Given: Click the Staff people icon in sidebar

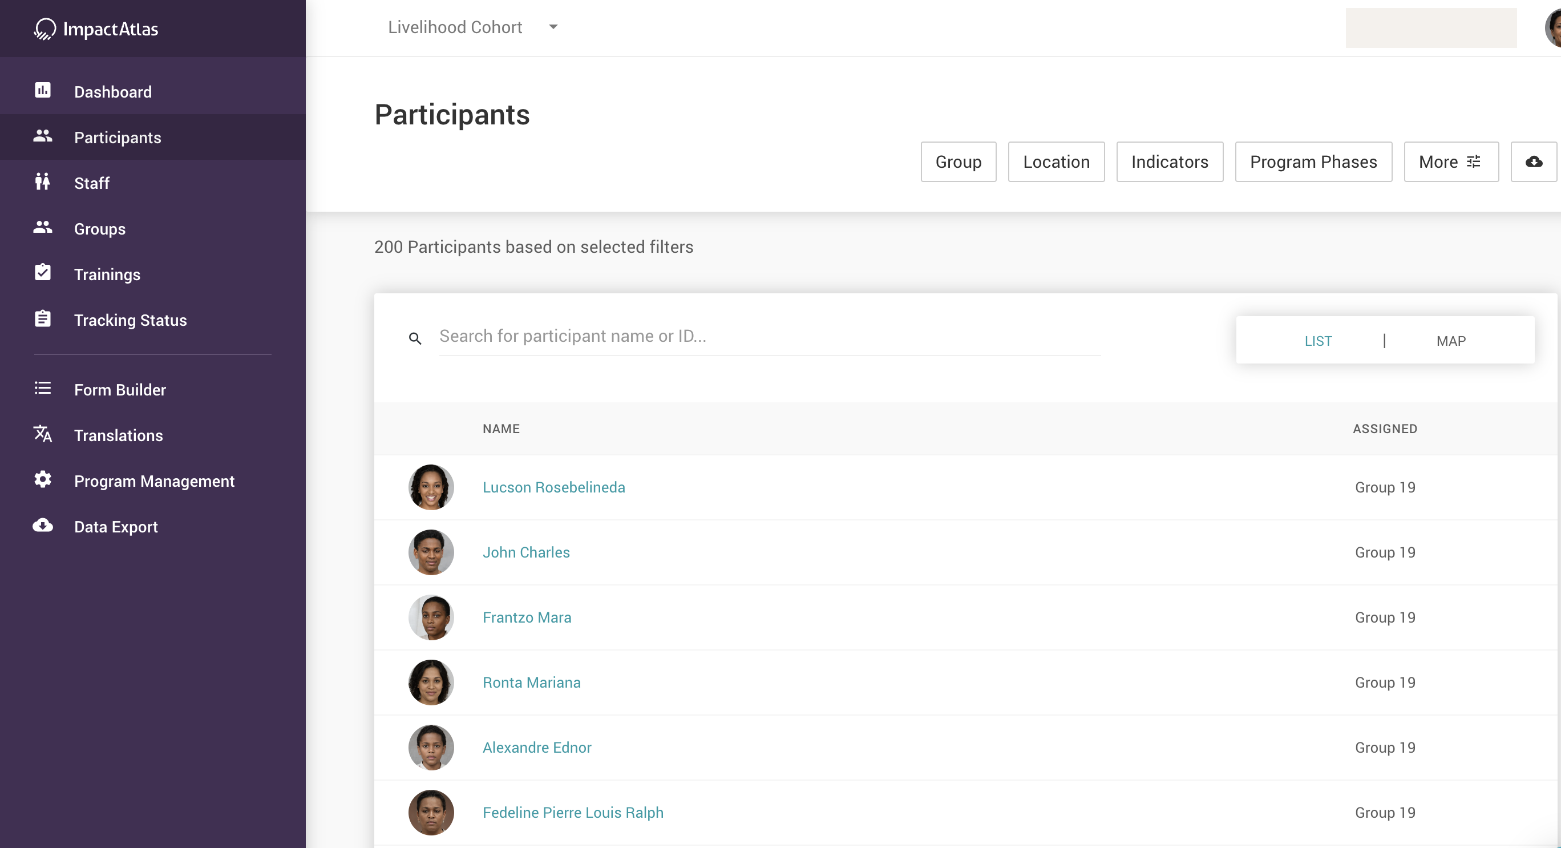Looking at the screenshot, I should pyautogui.click(x=42, y=182).
